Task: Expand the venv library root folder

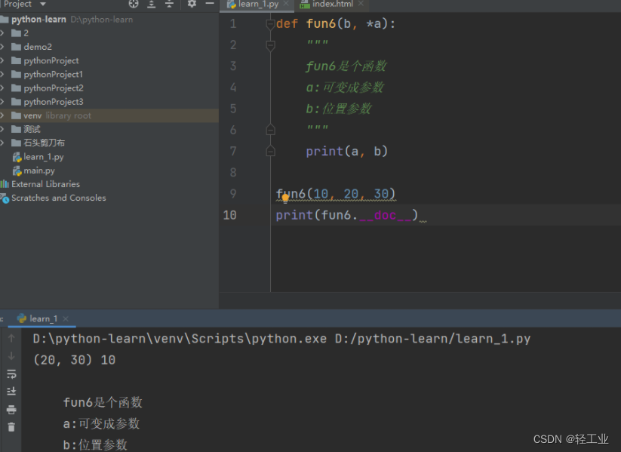Action: point(2,115)
